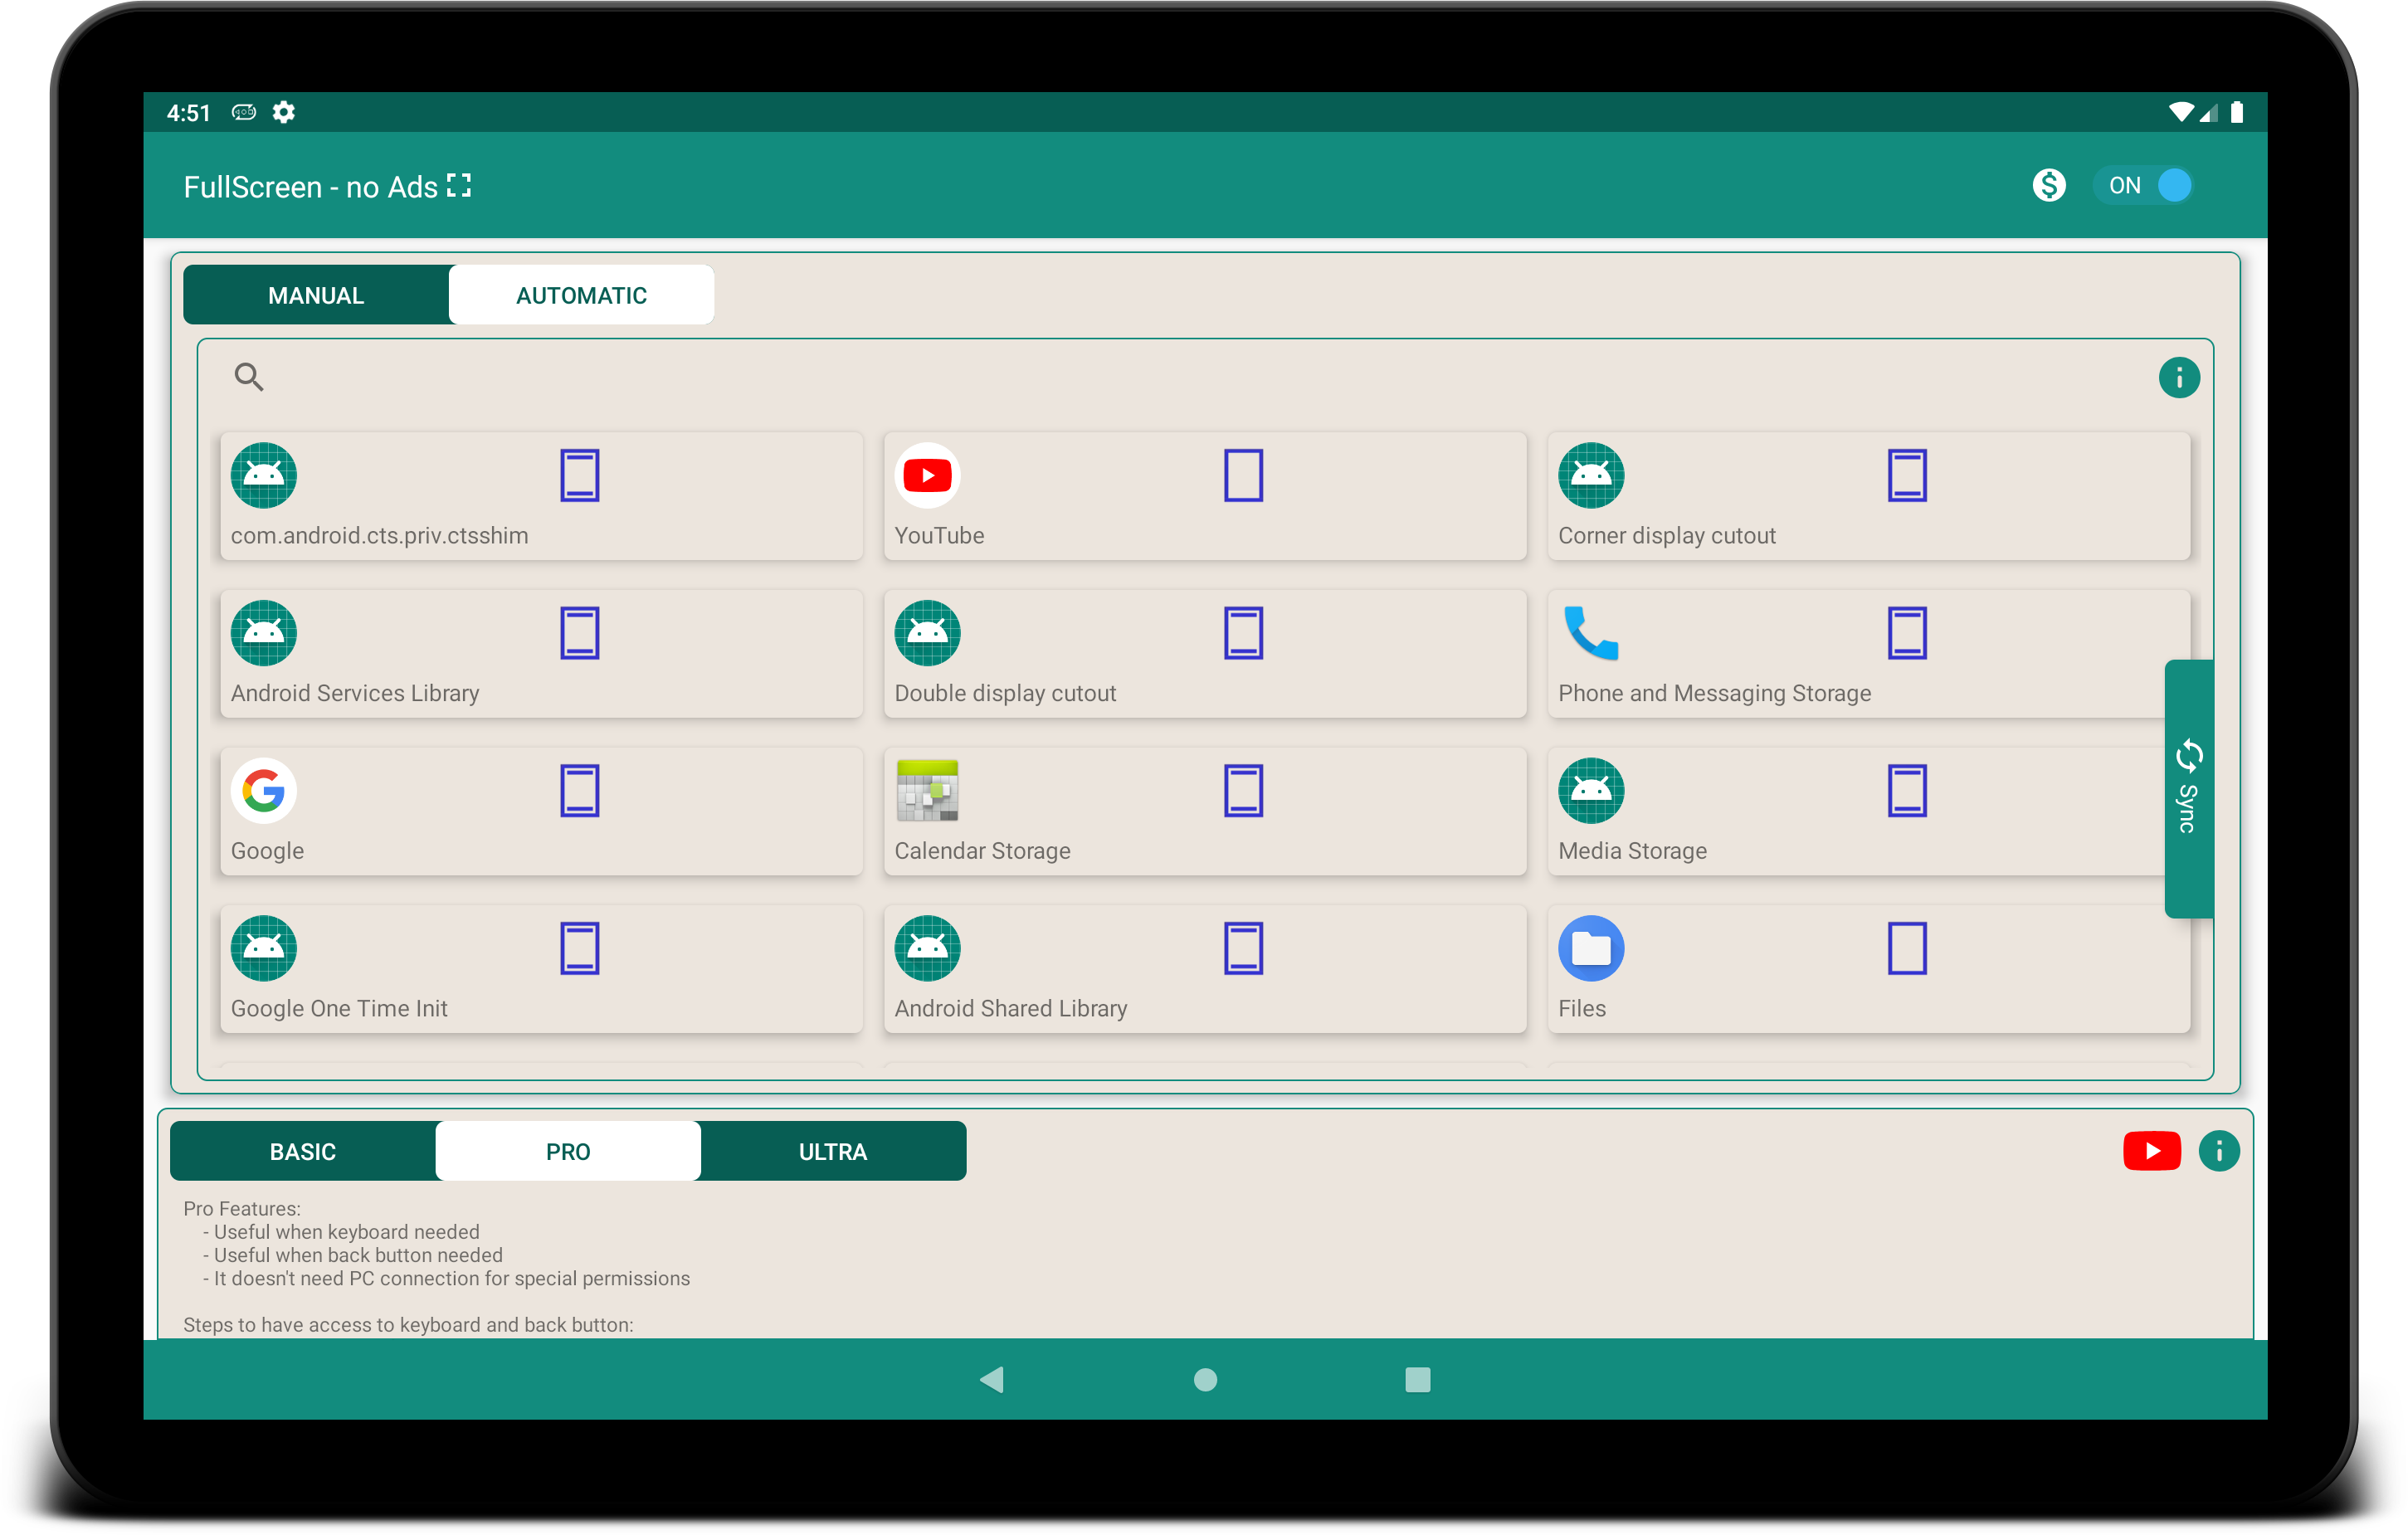Open the app list info icon
Viewport: 2408px width, 1535px height.
click(2178, 378)
